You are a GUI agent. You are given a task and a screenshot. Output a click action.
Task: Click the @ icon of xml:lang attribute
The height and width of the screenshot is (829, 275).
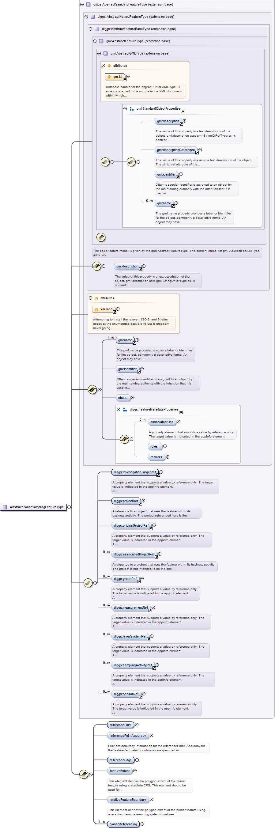96,309
